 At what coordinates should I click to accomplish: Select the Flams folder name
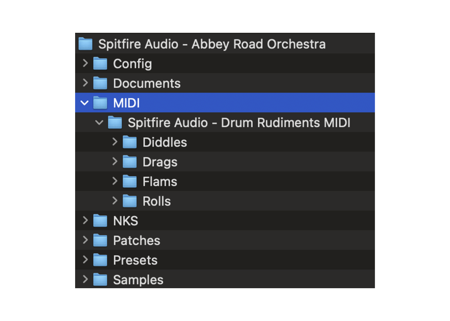point(160,182)
